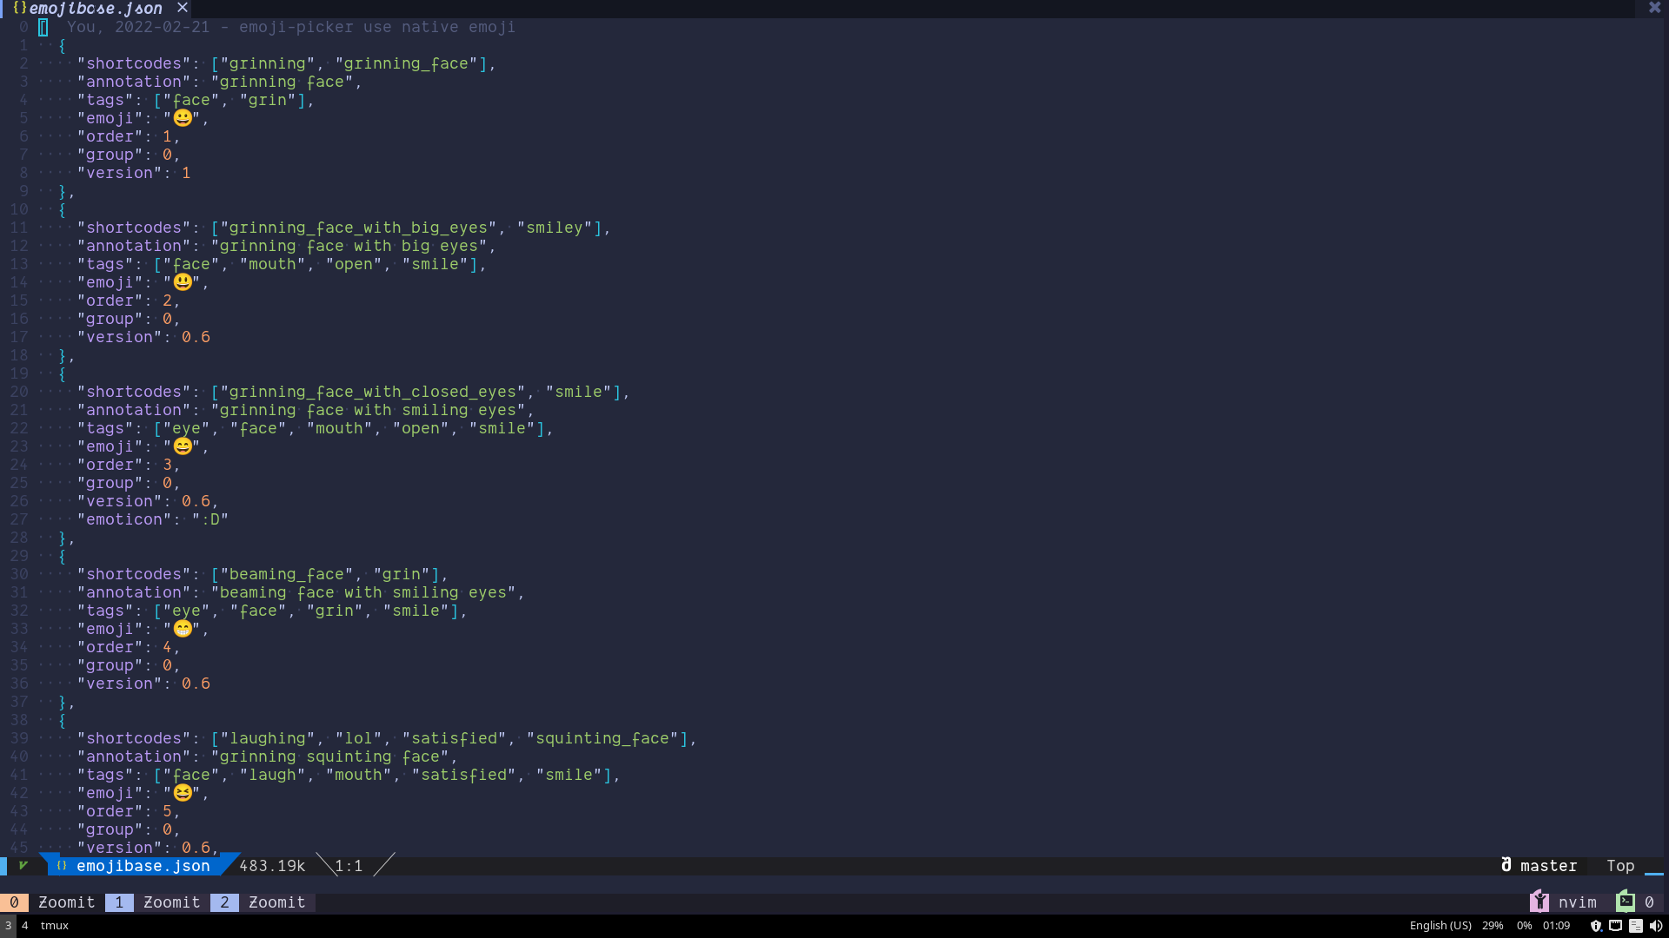The height and width of the screenshot is (938, 1669).
Task: Click the emojibase.json name in statusline
Action: coord(143,866)
